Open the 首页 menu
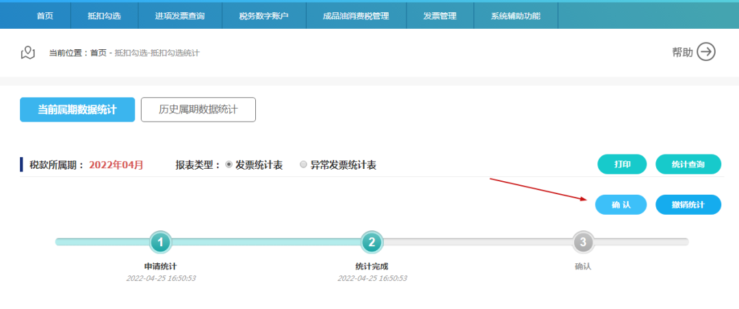The image size is (739, 309). tap(44, 16)
